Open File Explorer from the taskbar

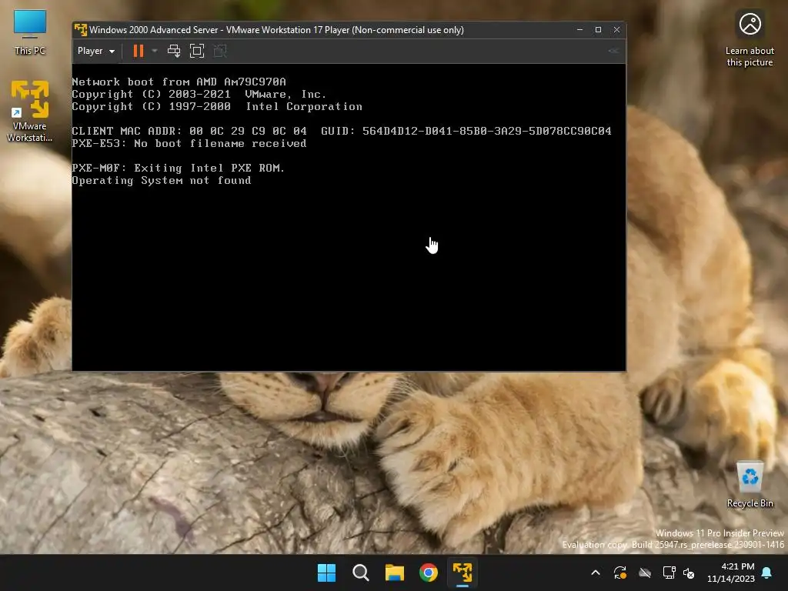395,573
